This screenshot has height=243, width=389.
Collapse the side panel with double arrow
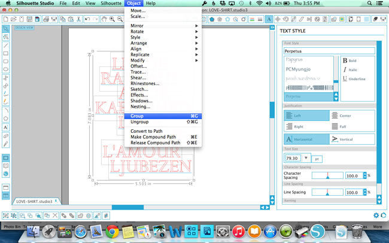point(272,28)
